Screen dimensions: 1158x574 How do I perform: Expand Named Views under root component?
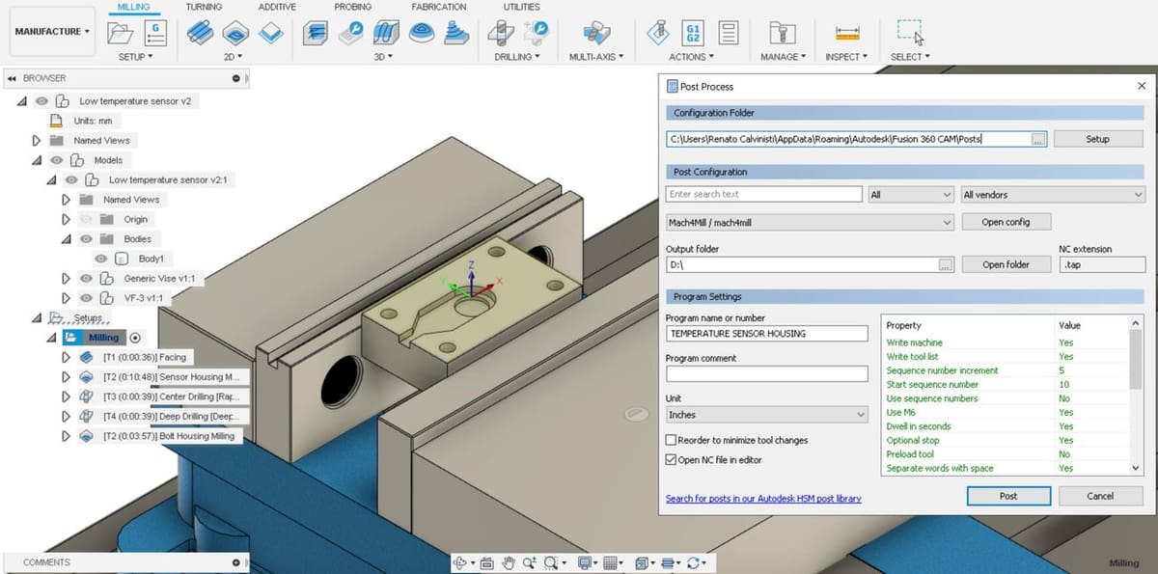(37, 140)
